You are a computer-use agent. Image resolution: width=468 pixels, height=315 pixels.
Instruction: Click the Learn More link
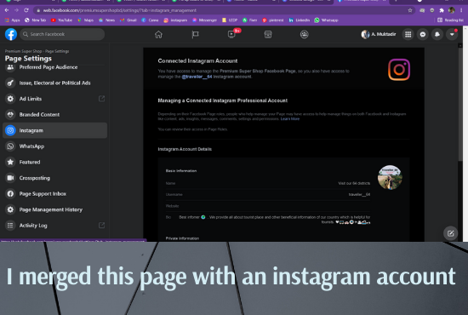pos(290,119)
